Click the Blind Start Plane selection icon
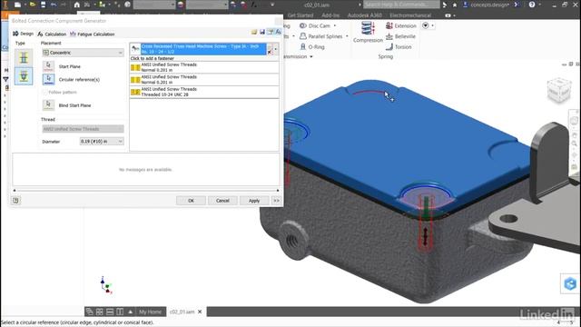The image size is (581, 327). coord(48,105)
